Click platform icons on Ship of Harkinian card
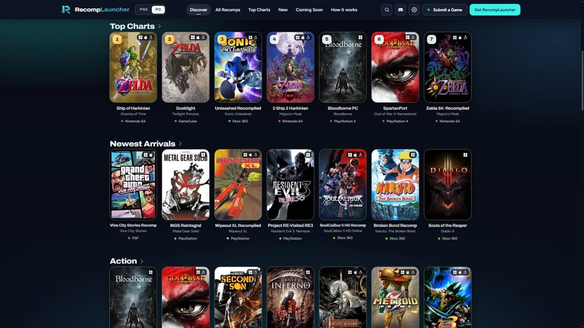 146,37
